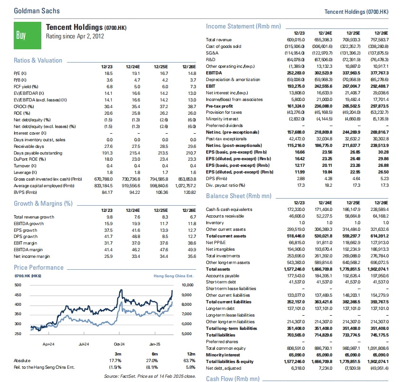Click the Net debt, adjusted label
This screenshot has width=401, height=382.
tap(224, 368)
